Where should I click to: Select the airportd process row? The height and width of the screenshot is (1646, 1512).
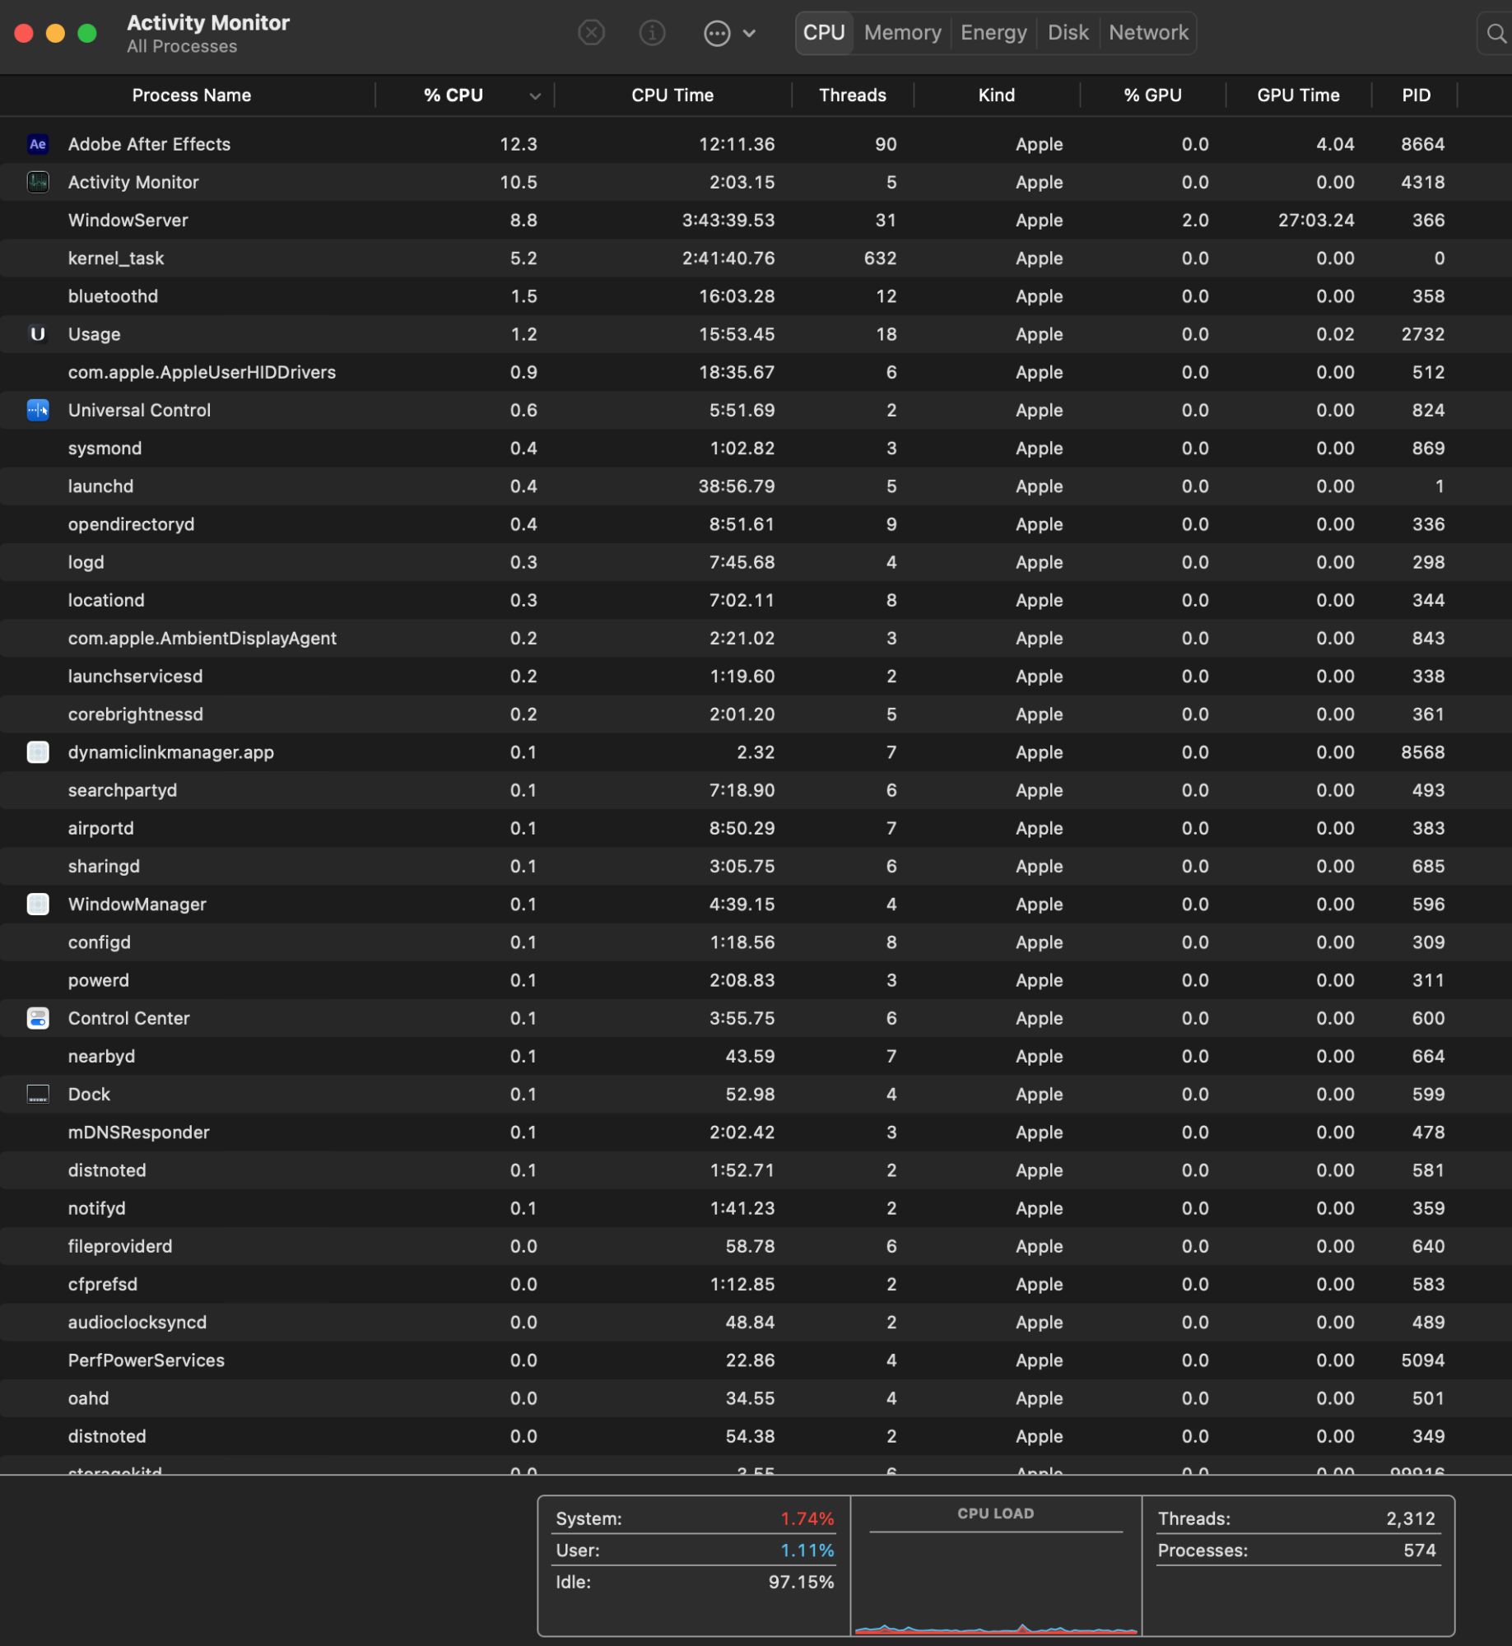[x=756, y=828]
